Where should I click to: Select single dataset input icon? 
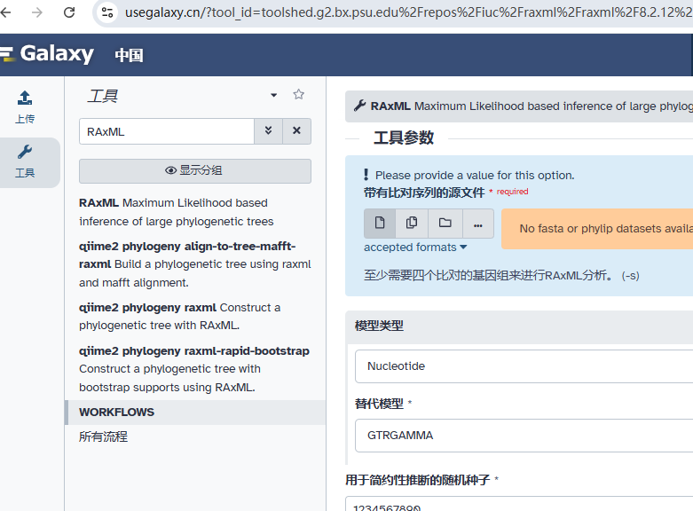[x=380, y=224]
